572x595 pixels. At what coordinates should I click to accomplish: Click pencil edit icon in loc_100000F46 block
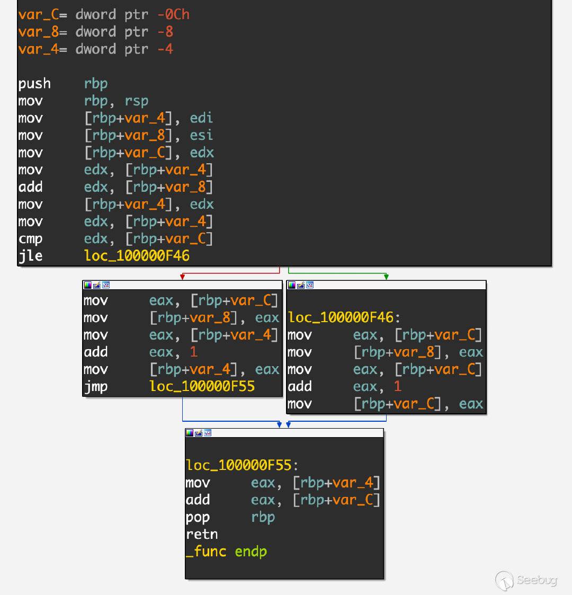click(x=301, y=285)
